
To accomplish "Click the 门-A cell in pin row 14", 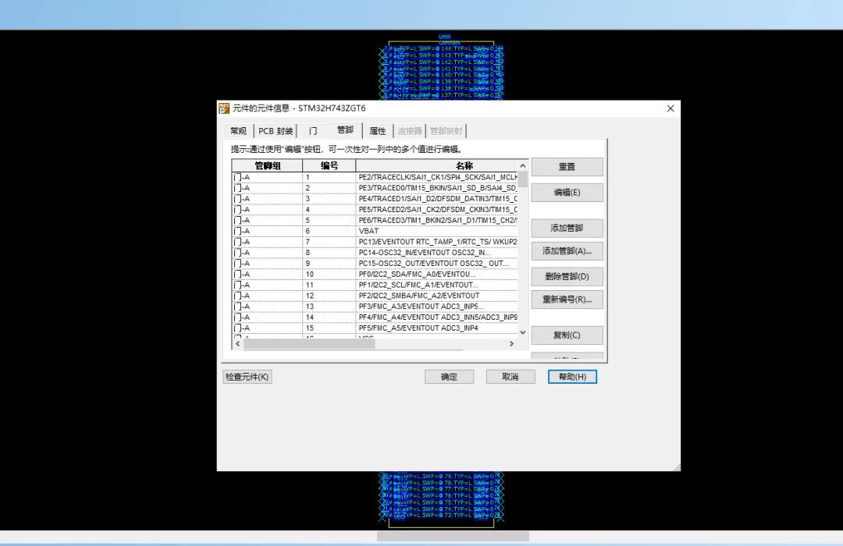I will [x=267, y=317].
